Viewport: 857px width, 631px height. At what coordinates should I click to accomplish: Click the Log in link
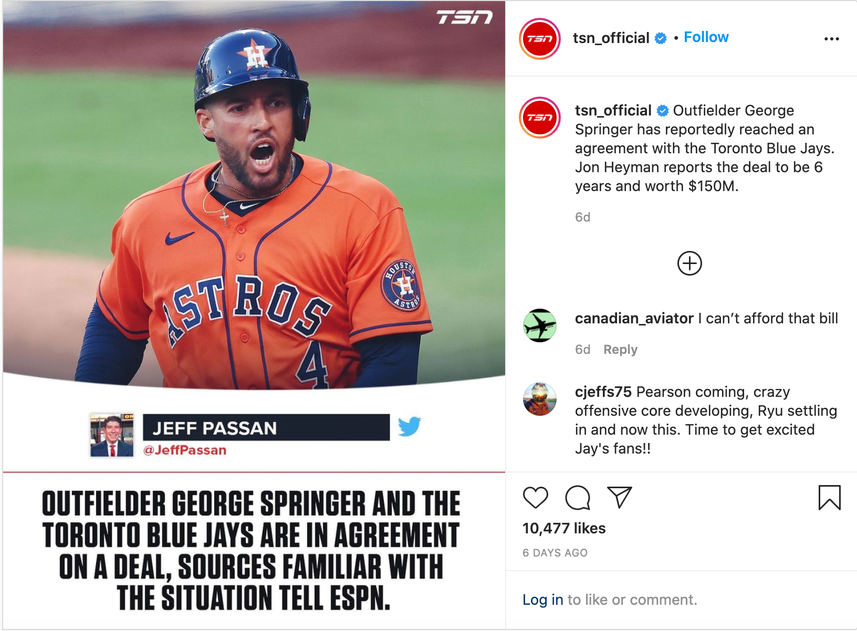[x=542, y=600]
